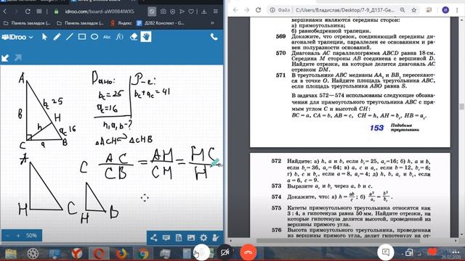Click the Chrome zoom magnifier icon

[x=402, y=9]
